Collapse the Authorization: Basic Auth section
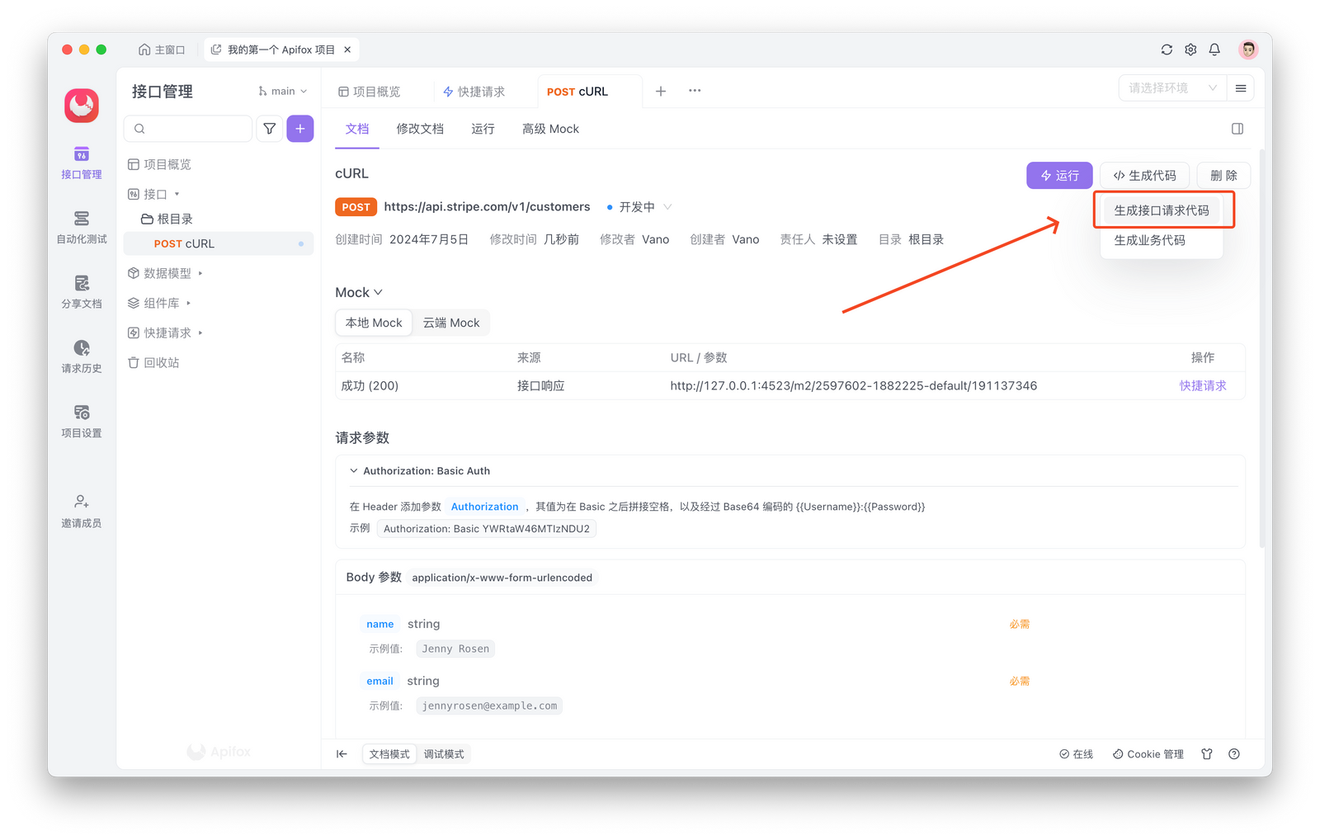This screenshot has width=1320, height=840. pos(353,470)
